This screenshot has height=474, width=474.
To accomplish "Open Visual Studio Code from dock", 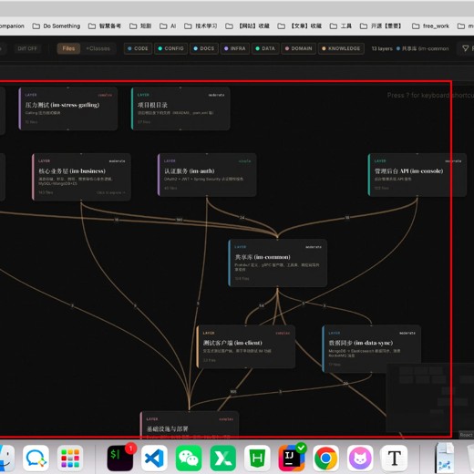I will (x=154, y=459).
